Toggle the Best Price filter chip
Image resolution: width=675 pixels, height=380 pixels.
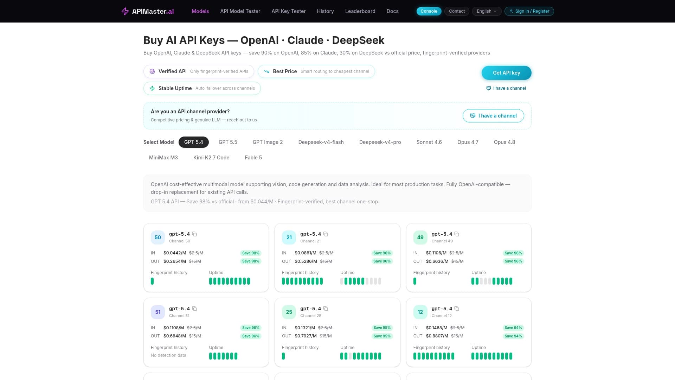pos(316,71)
